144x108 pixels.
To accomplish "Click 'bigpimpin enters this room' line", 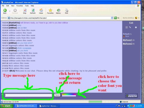I will [21, 46].
